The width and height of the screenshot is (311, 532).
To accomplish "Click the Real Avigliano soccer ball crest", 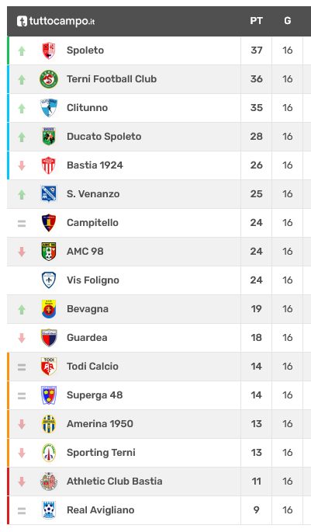I will [x=49, y=510].
